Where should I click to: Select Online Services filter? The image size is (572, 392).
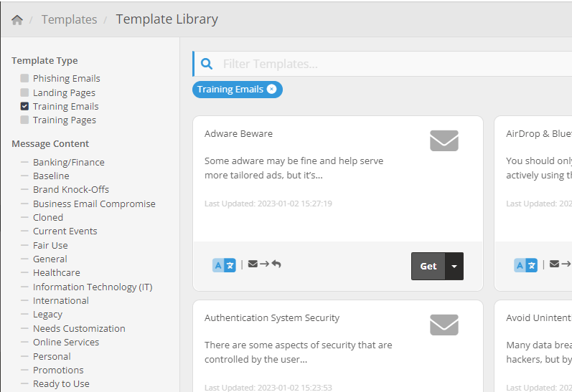tap(65, 343)
